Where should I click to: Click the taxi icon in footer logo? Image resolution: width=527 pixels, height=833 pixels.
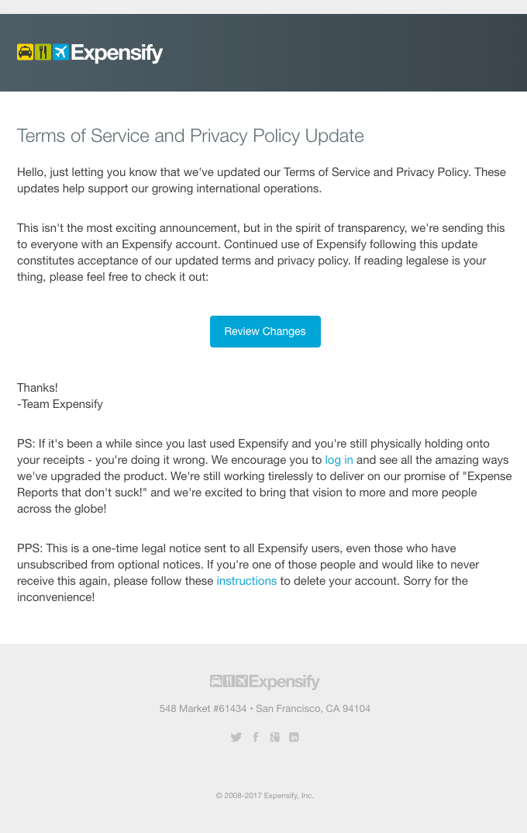216,681
